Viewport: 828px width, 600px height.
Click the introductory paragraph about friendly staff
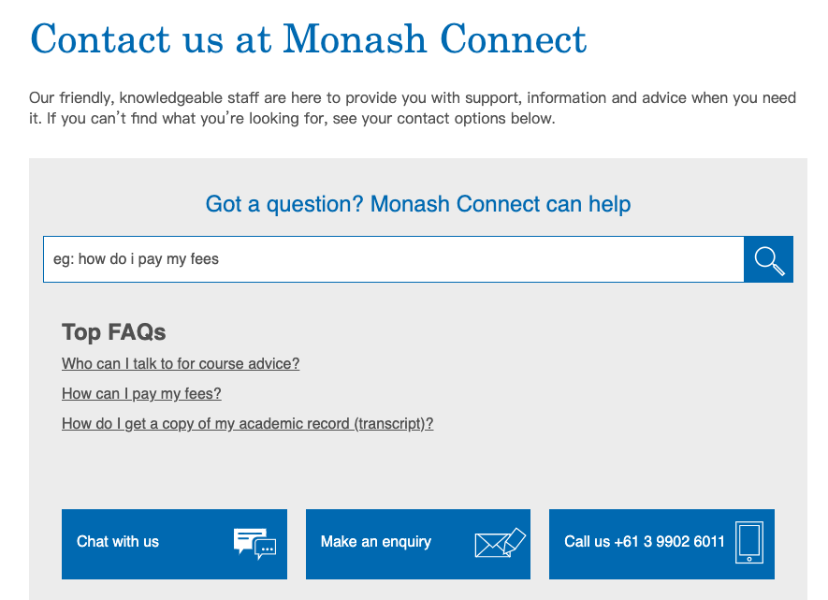click(x=413, y=108)
